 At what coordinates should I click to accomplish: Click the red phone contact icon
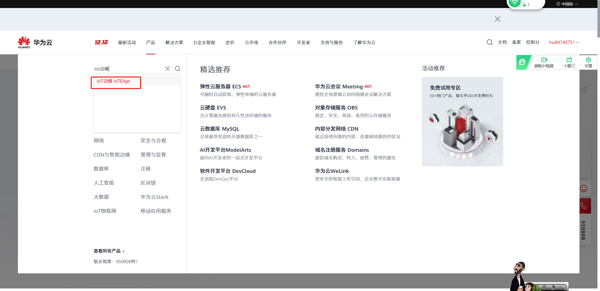point(584,206)
